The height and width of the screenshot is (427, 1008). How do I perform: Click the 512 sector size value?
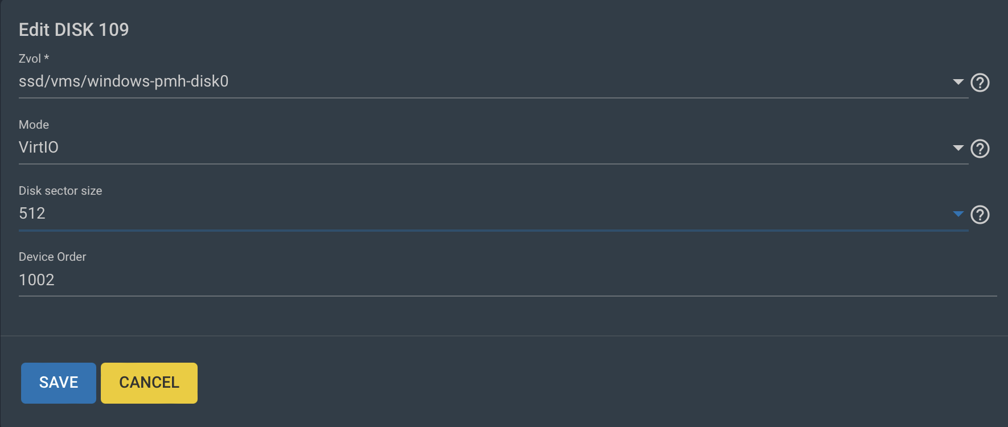(32, 213)
